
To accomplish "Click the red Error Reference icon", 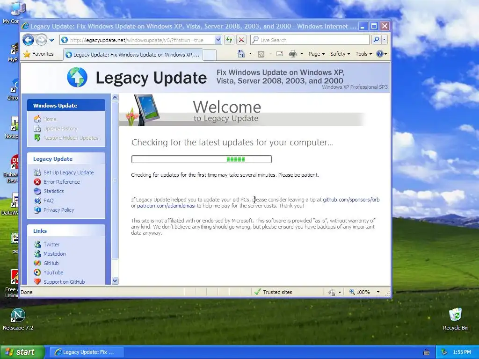I will click(x=37, y=182).
